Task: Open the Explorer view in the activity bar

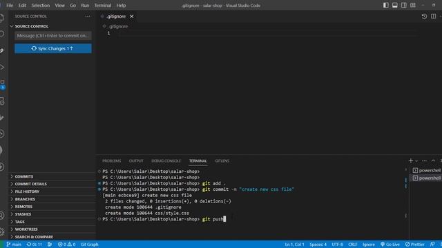Action: click(x=1, y=18)
